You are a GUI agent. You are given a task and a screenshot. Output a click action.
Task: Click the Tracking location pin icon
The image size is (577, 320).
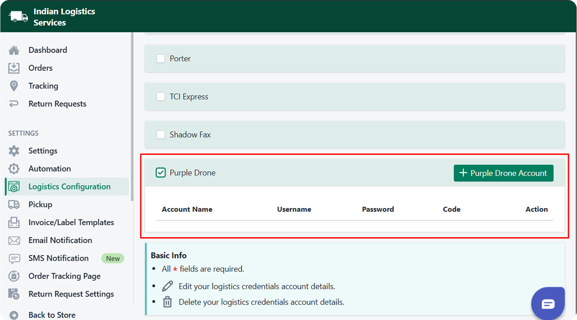click(x=14, y=86)
